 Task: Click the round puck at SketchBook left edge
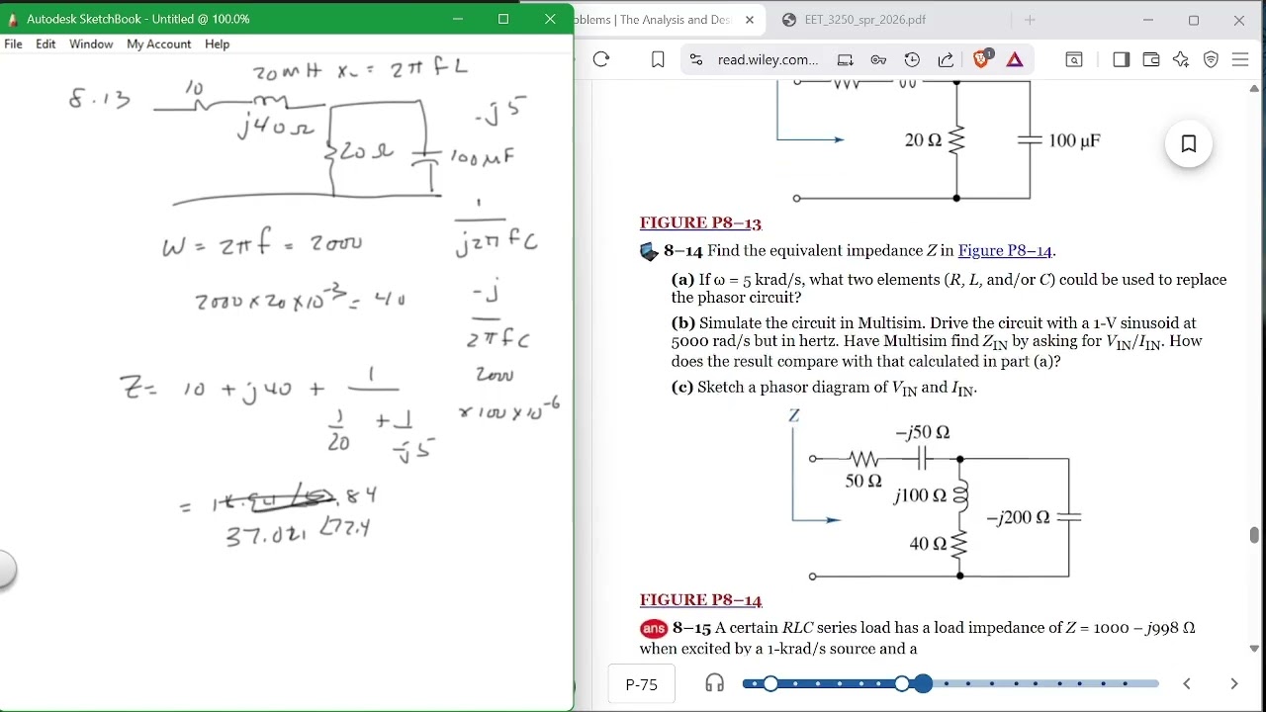point(4,570)
